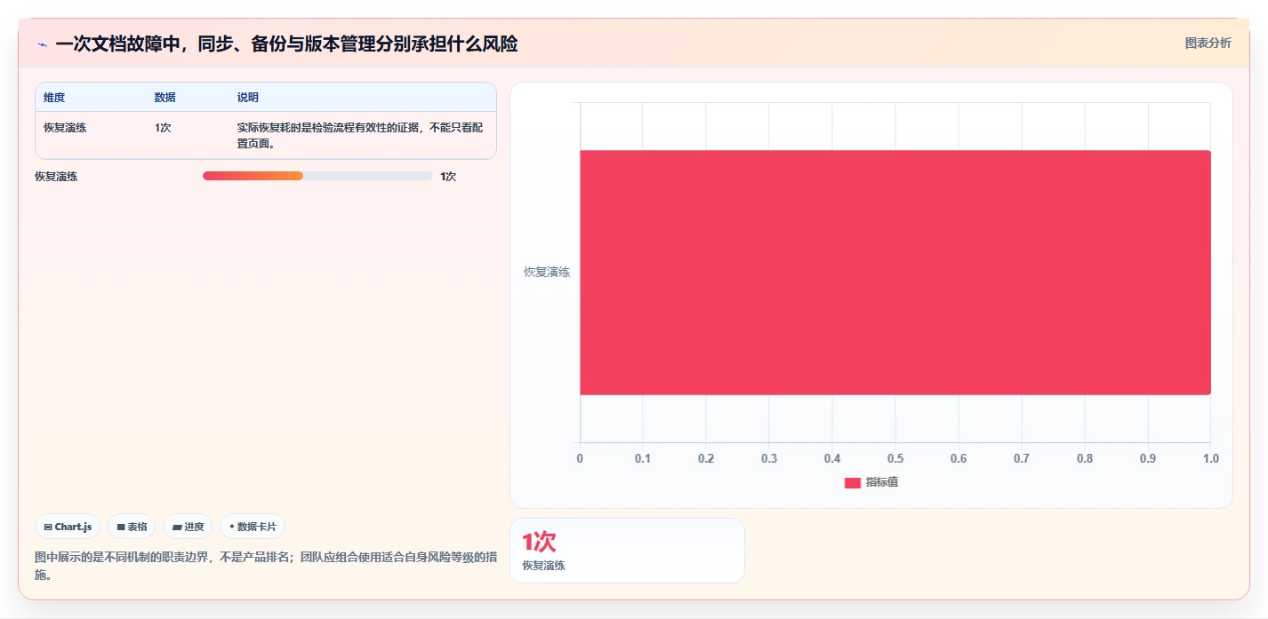Viewport: 1268px width, 619px height.
Task: Click the red 指标值 legend color box
Action: 852,482
